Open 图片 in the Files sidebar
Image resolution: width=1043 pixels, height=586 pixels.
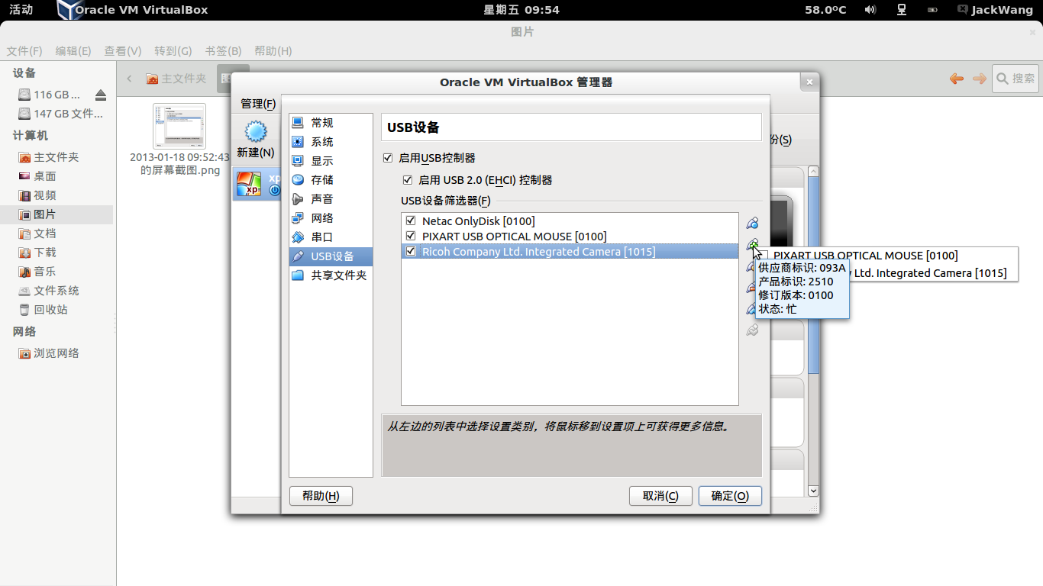click(x=57, y=214)
